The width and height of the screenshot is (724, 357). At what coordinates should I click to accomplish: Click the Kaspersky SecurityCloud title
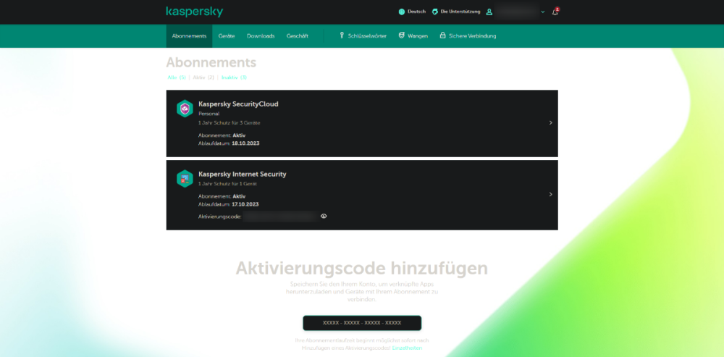[238, 104]
